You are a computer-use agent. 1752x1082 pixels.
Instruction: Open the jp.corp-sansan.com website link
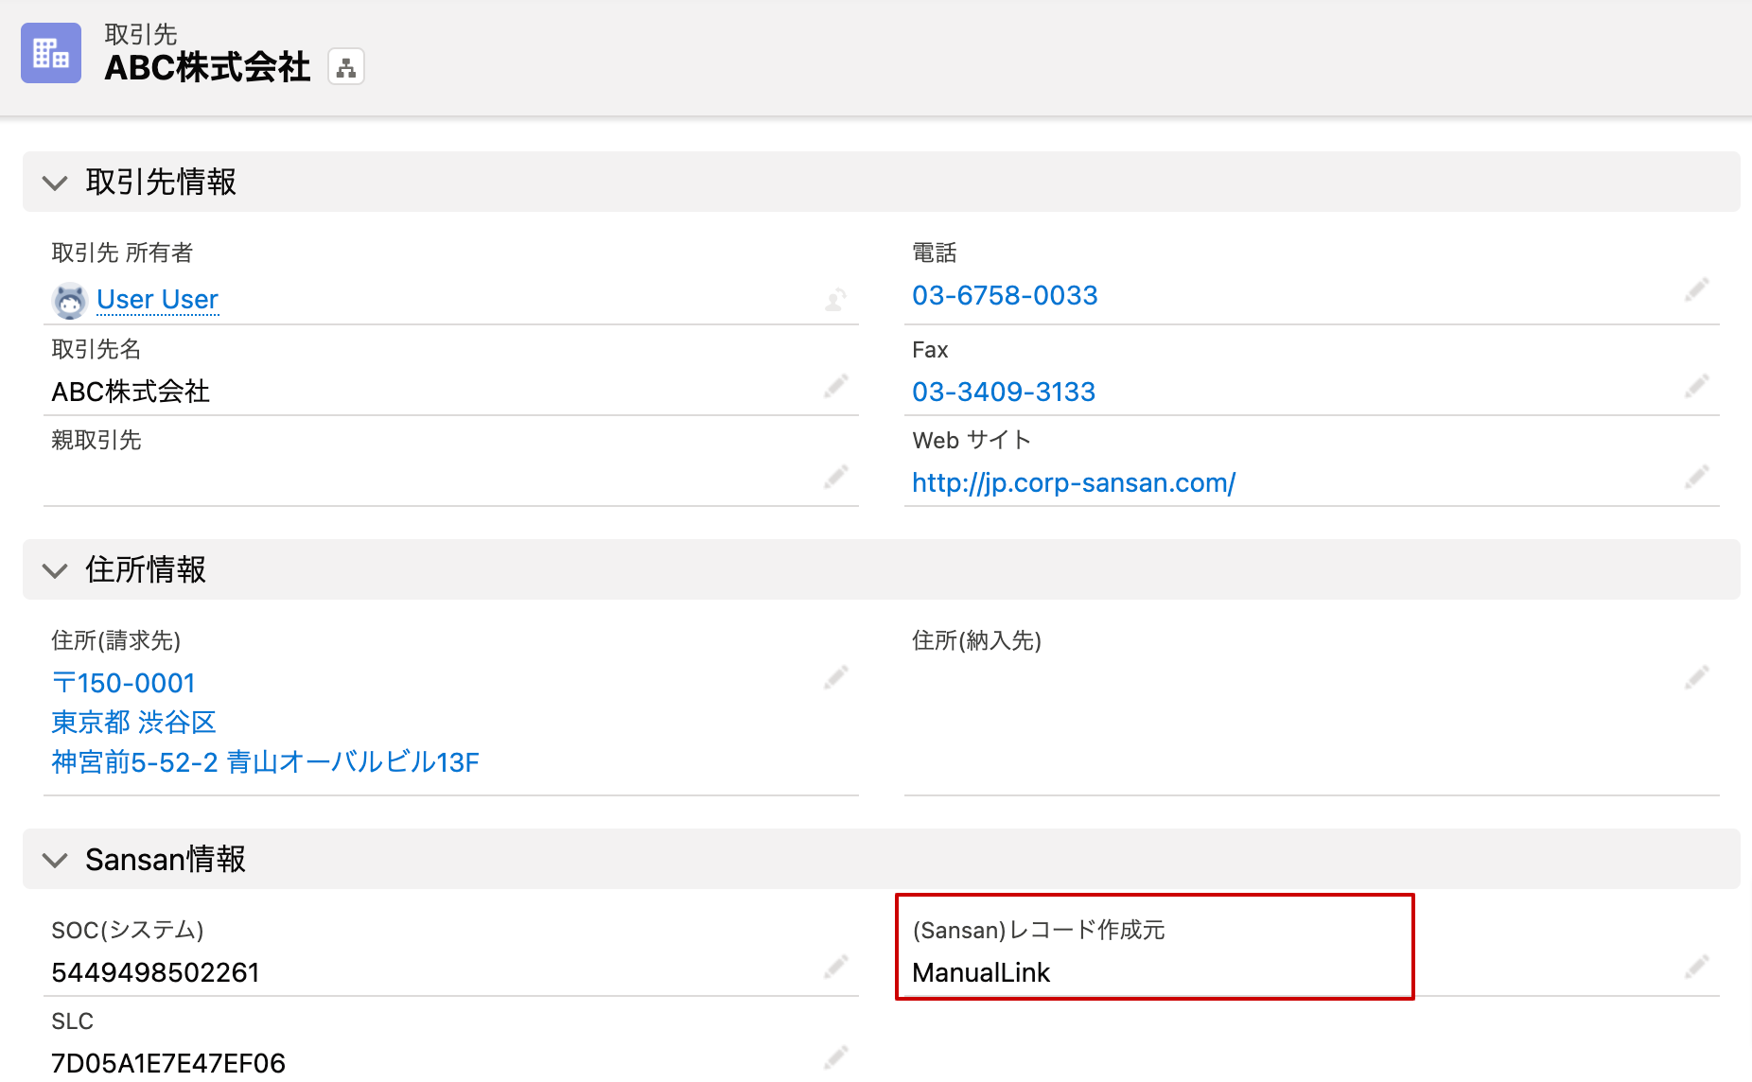pos(1074,483)
